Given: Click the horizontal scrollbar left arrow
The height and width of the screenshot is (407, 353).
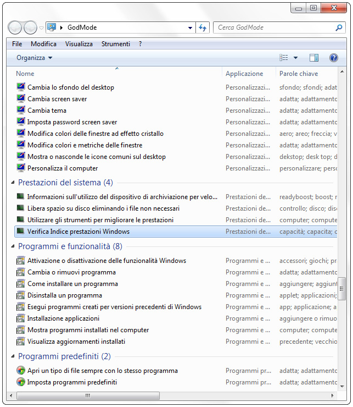Looking at the screenshot, I should tap(11, 395).
